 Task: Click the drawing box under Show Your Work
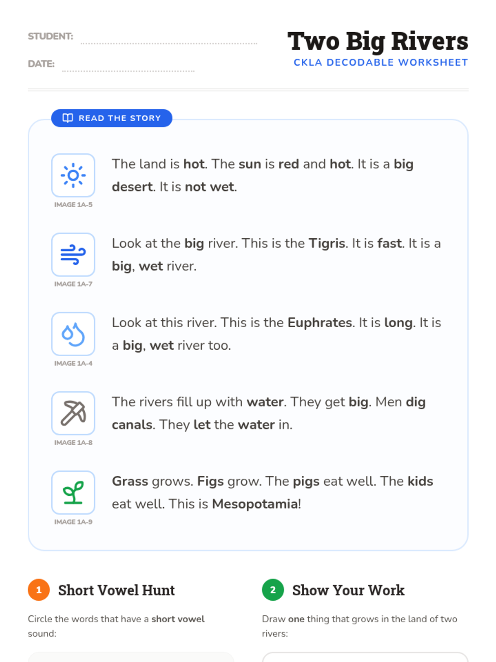[x=365, y=657]
